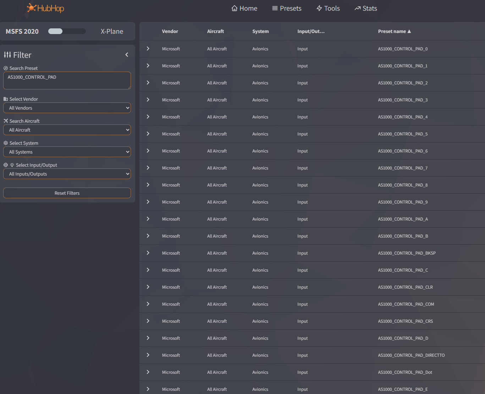Expand the AS1000_CONTROL_PAD_CLR row

[x=148, y=287]
